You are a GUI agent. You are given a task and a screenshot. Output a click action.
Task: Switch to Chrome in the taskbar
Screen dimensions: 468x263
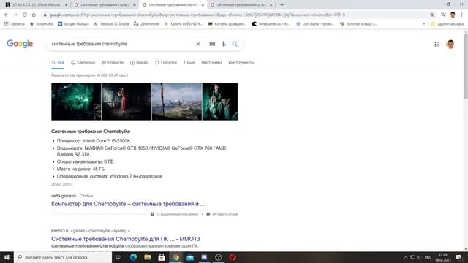[175, 257]
